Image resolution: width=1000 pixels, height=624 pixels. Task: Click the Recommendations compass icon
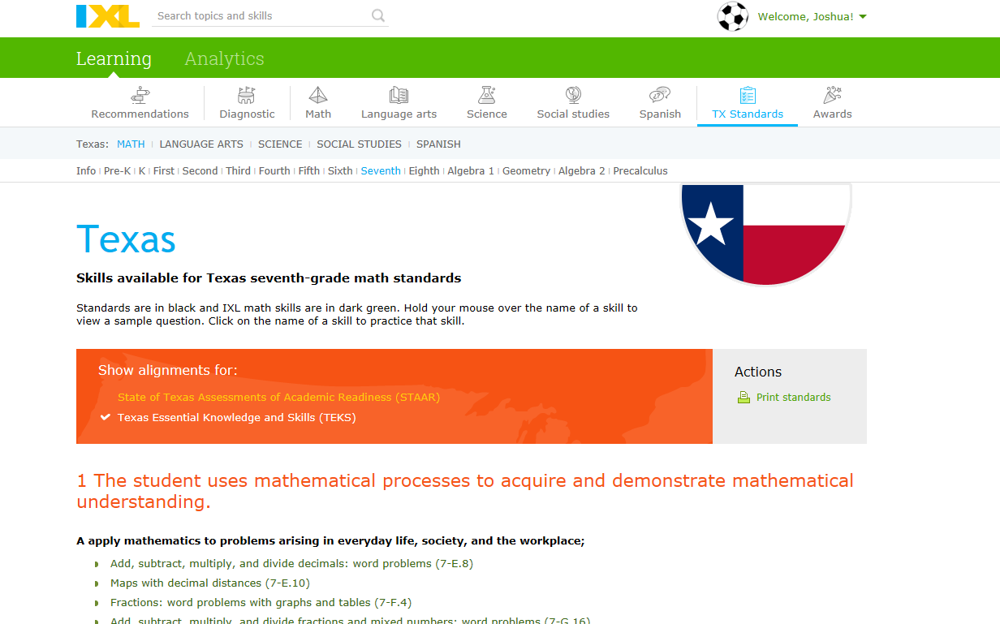click(x=140, y=94)
